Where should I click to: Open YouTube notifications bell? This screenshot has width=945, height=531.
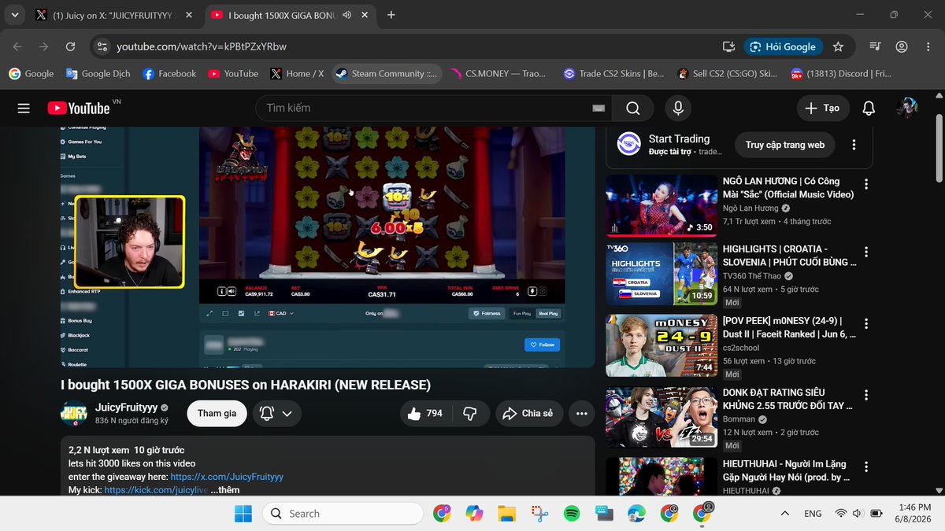(x=869, y=108)
